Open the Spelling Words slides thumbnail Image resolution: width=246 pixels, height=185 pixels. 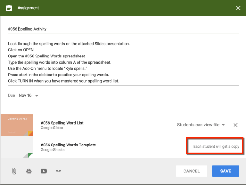point(17,125)
